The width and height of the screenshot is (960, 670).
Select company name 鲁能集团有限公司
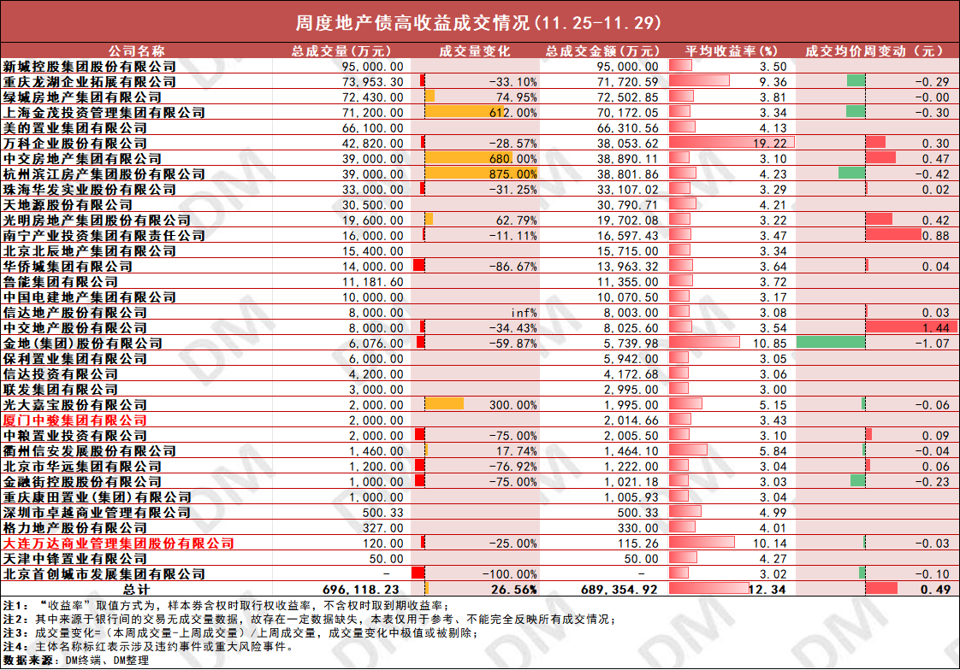point(60,281)
